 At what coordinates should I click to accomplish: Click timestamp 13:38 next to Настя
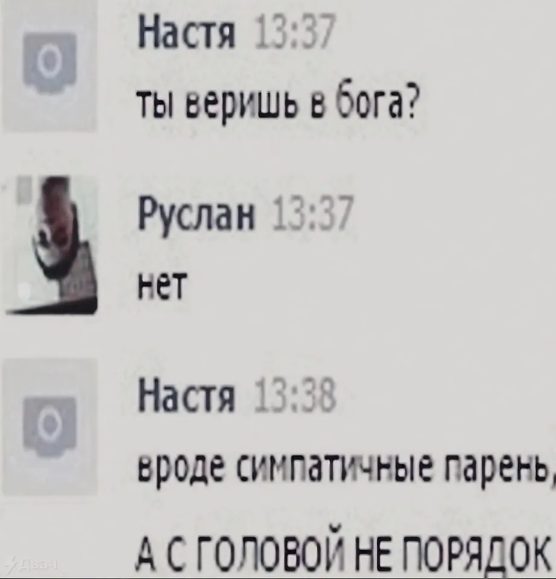pyautogui.click(x=295, y=396)
